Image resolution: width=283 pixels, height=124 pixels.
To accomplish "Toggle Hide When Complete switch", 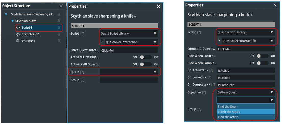I will pos(262,63).
